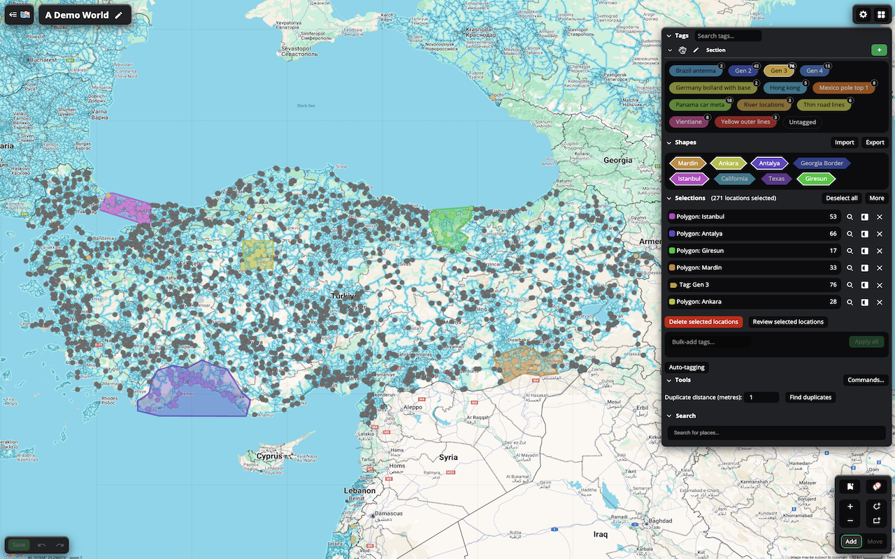Edit the map name with the pencil icon
This screenshot has height=559, width=895.
119,15
